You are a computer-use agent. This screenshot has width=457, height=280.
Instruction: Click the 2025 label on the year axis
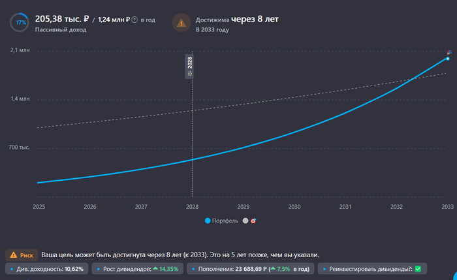coord(39,206)
